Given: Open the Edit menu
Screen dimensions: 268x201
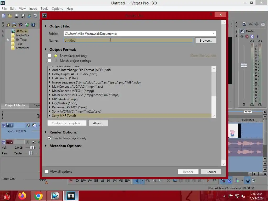Looking at the screenshot, I should [x=13, y=9].
